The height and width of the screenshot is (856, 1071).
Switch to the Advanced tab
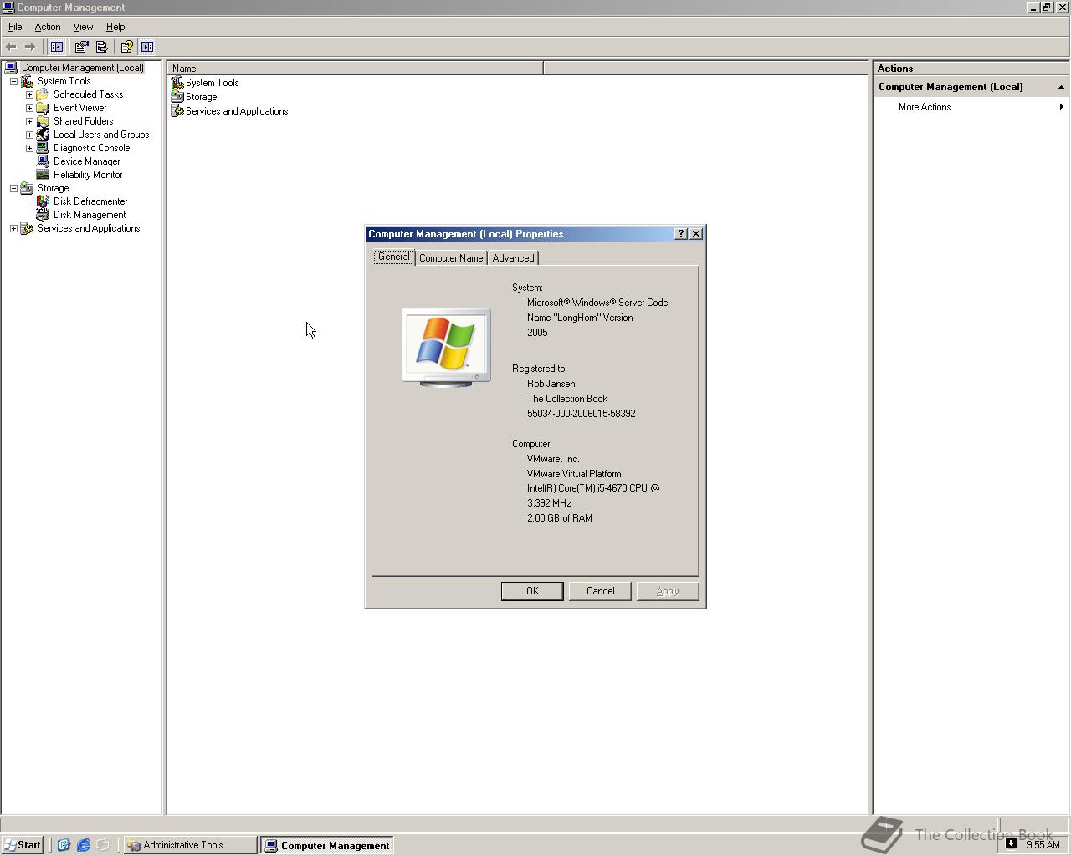click(x=513, y=258)
